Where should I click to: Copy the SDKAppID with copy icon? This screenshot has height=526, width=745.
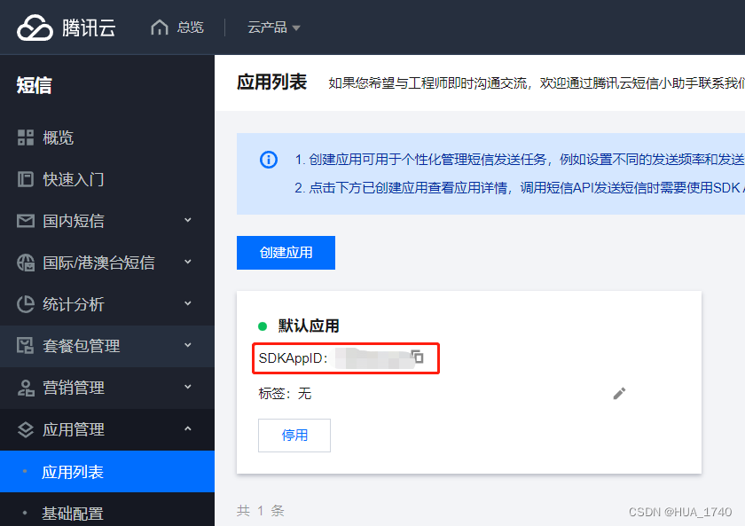coord(418,357)
